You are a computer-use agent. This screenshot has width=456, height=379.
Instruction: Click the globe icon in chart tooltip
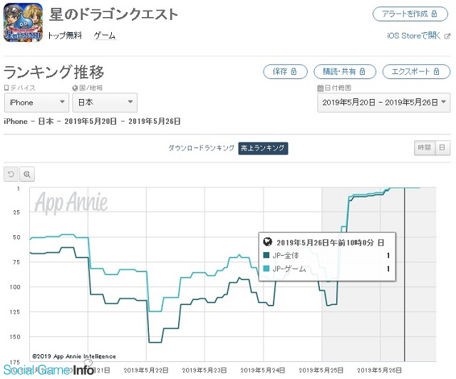pyautogui.click(x=268, y=242)
